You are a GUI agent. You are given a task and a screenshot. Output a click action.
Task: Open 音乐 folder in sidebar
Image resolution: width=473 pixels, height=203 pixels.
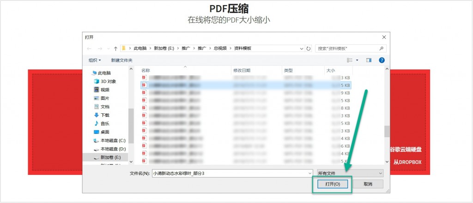point(102,123)
